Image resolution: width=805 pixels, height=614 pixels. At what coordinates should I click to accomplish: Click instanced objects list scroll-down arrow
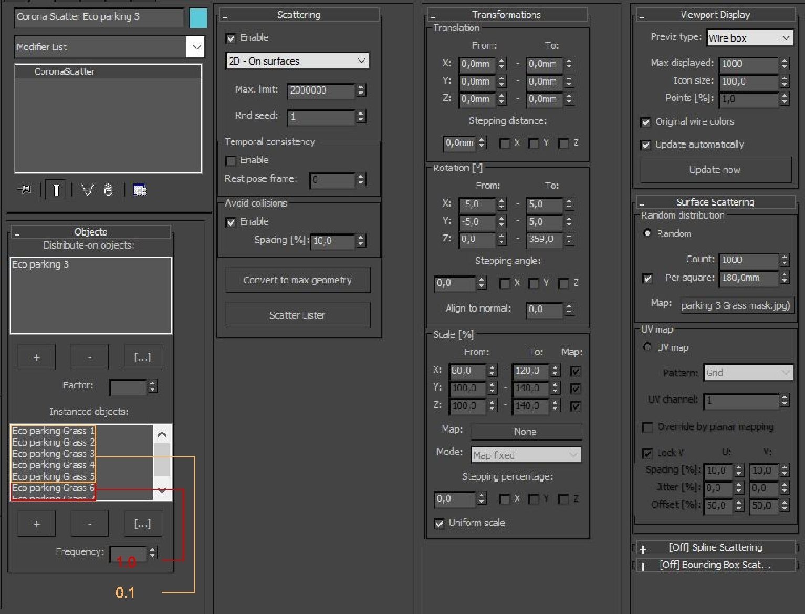162,491
